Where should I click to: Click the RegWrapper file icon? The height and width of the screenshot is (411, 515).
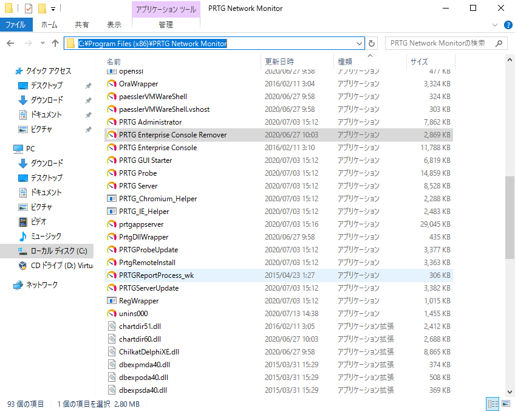112,301
